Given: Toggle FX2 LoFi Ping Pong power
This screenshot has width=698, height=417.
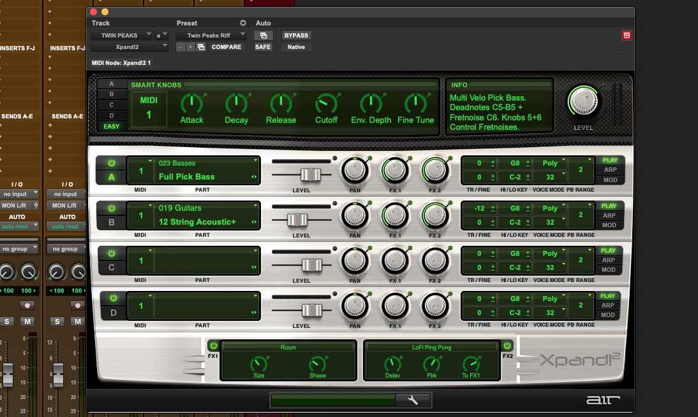Looking at the screenshot, I should [x=507, y=346].
